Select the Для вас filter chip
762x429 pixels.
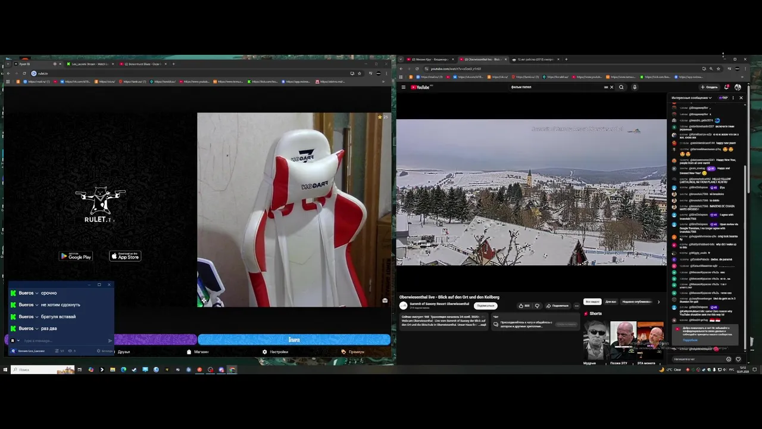610,301
